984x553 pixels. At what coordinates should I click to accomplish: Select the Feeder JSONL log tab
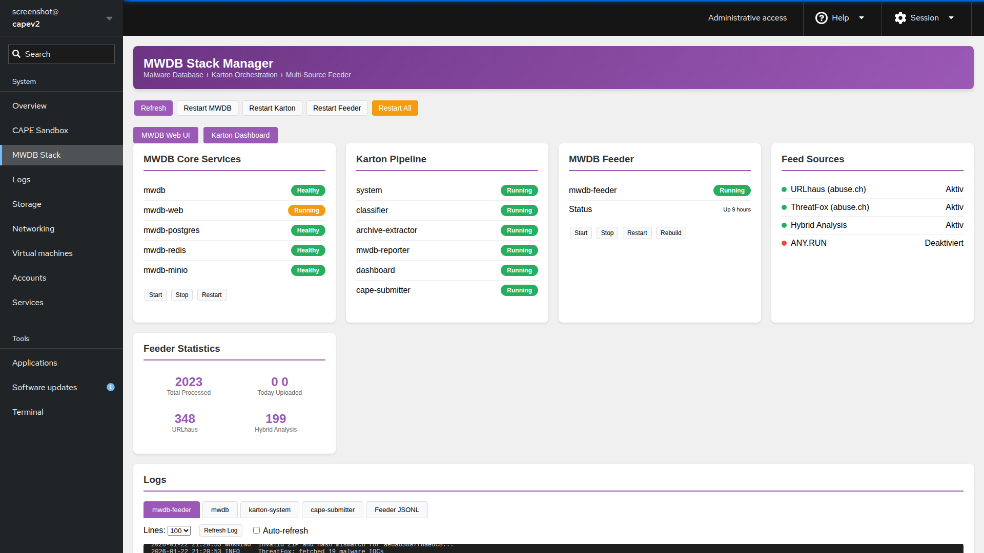pyautogui.click(x=397, y=509)
